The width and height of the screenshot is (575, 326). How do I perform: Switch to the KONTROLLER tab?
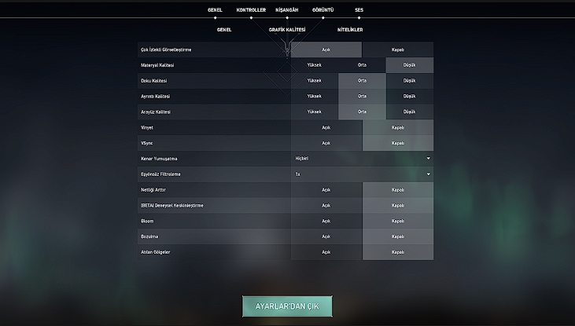[x=251, y=10]
